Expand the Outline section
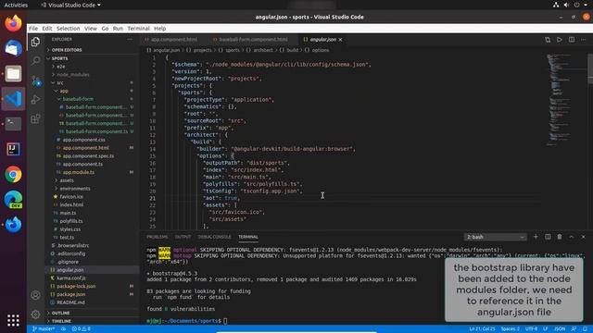This screenshot has width=593, height=333. pos(60,313)
